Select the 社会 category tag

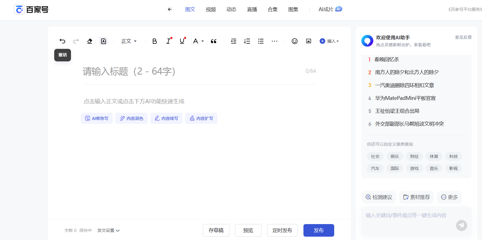coord(375,157)
